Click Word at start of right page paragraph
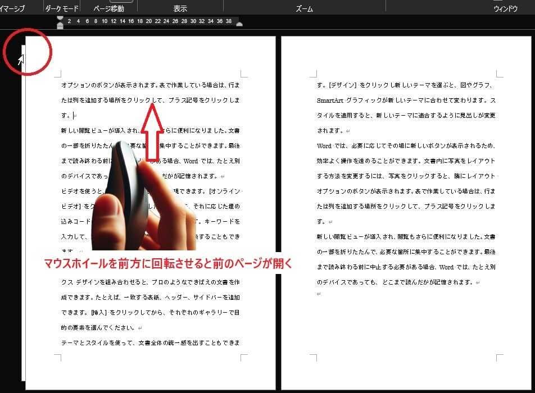 click(324, 146)
